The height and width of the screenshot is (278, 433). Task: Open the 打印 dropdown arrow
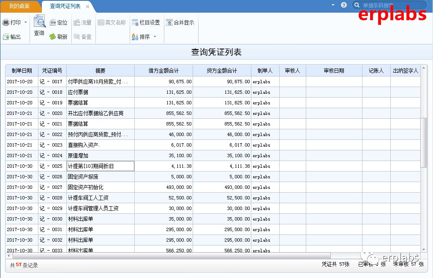click(x=26, y=22)
